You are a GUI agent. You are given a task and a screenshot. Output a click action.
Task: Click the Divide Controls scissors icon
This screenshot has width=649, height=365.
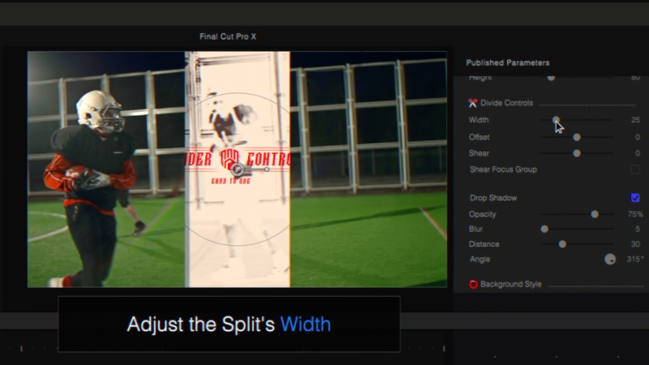[473, 103]
